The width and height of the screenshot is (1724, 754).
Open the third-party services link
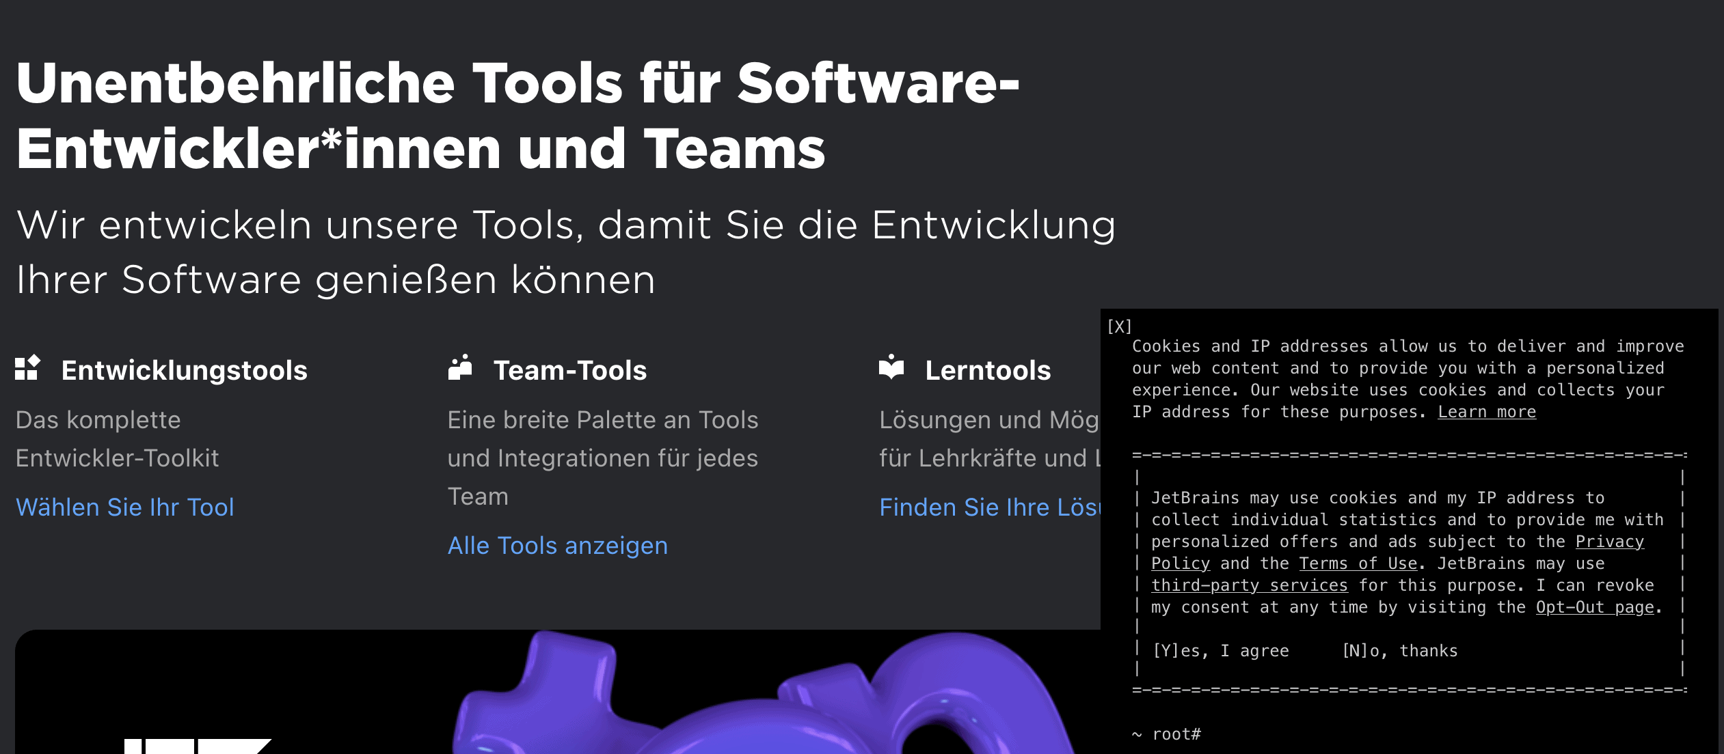[x=1249, y=585]
